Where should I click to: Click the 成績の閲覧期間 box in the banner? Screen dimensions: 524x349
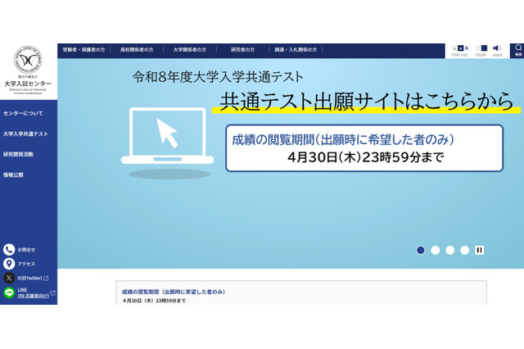(x=364, y=148)
